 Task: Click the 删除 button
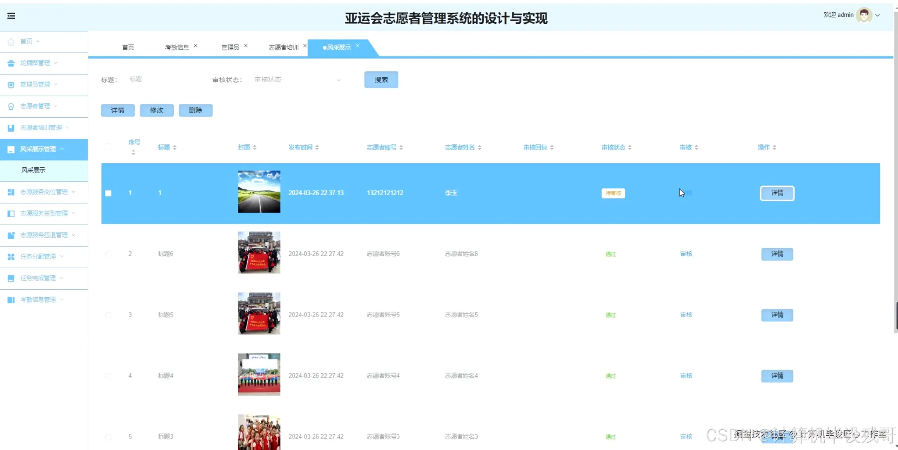(195, 110)
